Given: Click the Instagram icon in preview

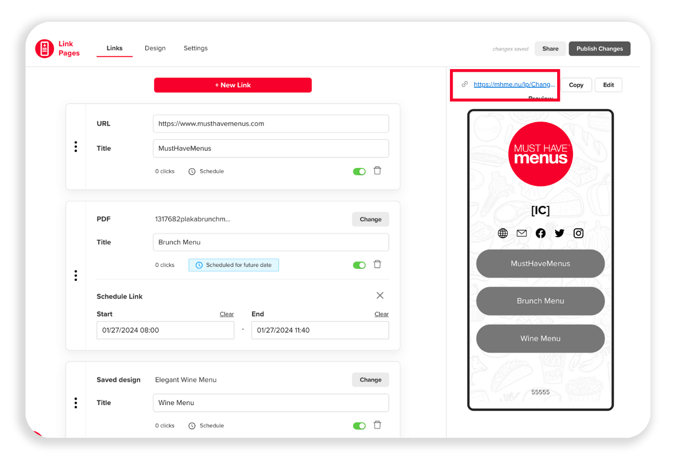Looking at the screenshot, I should click(x=579, y=233).
